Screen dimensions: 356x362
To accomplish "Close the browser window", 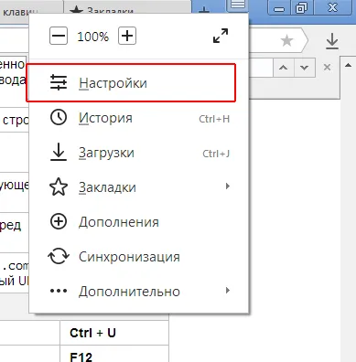I will coord(332,7).
